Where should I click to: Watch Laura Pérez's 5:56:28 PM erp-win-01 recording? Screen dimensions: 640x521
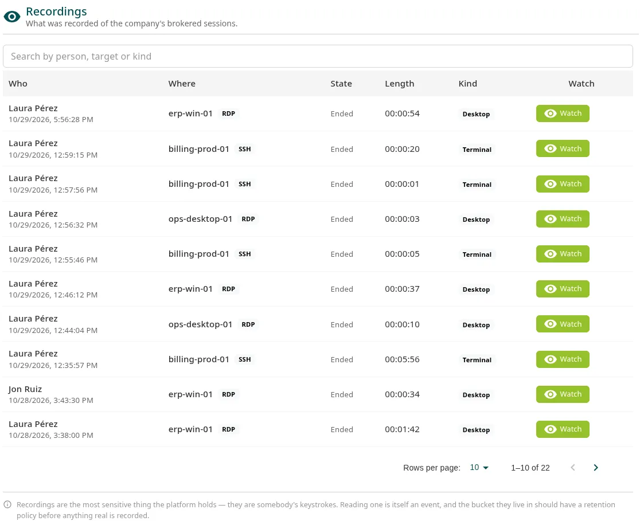point(563,113)
